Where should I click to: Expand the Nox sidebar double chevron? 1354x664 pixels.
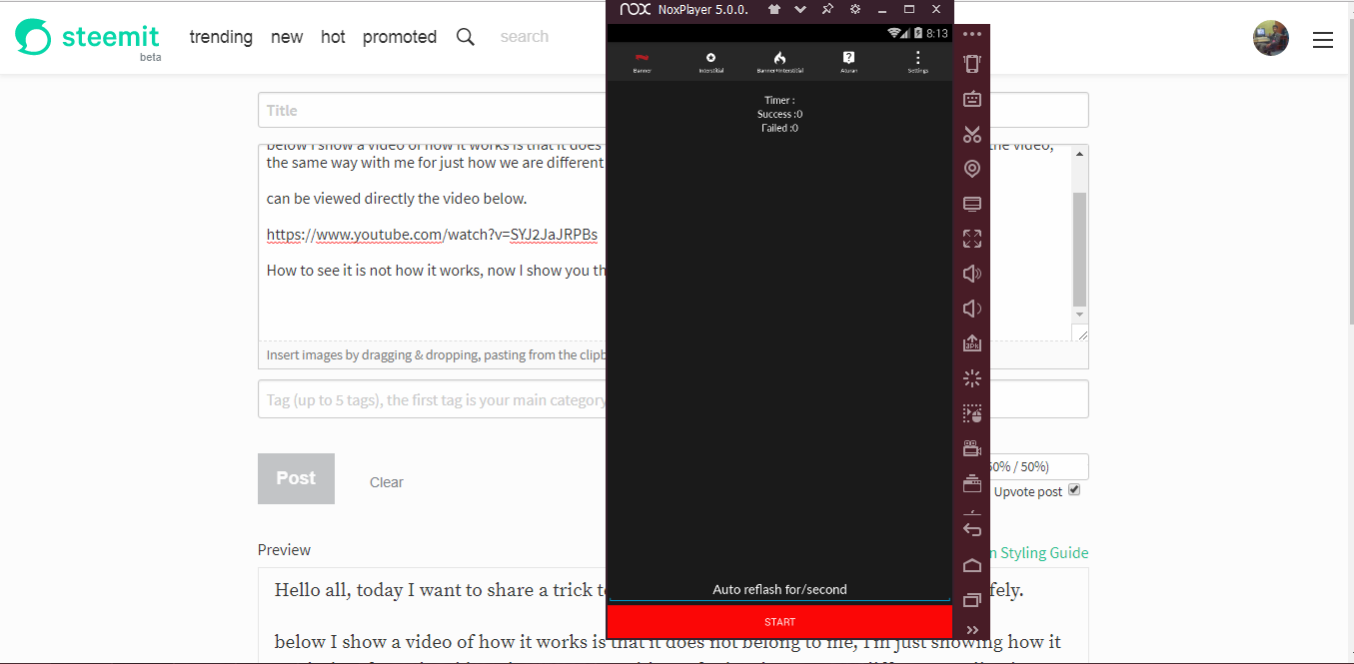point(972,630)
